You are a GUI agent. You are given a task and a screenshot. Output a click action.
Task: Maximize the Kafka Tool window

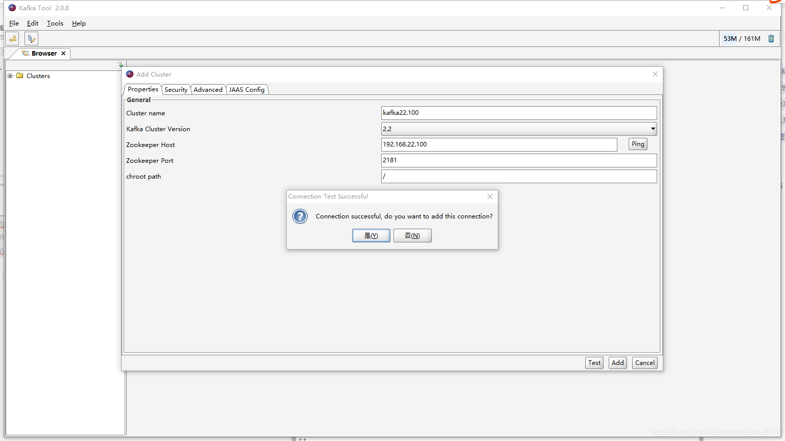tap(746, 8)
